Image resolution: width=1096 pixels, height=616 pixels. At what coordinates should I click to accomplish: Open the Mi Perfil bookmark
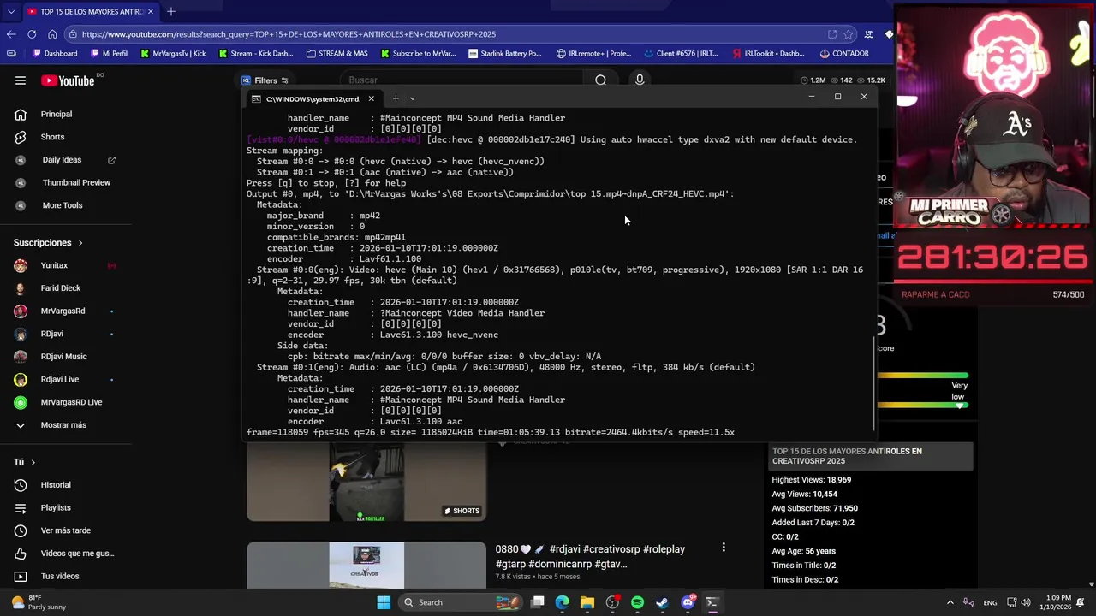coord(109,53)
